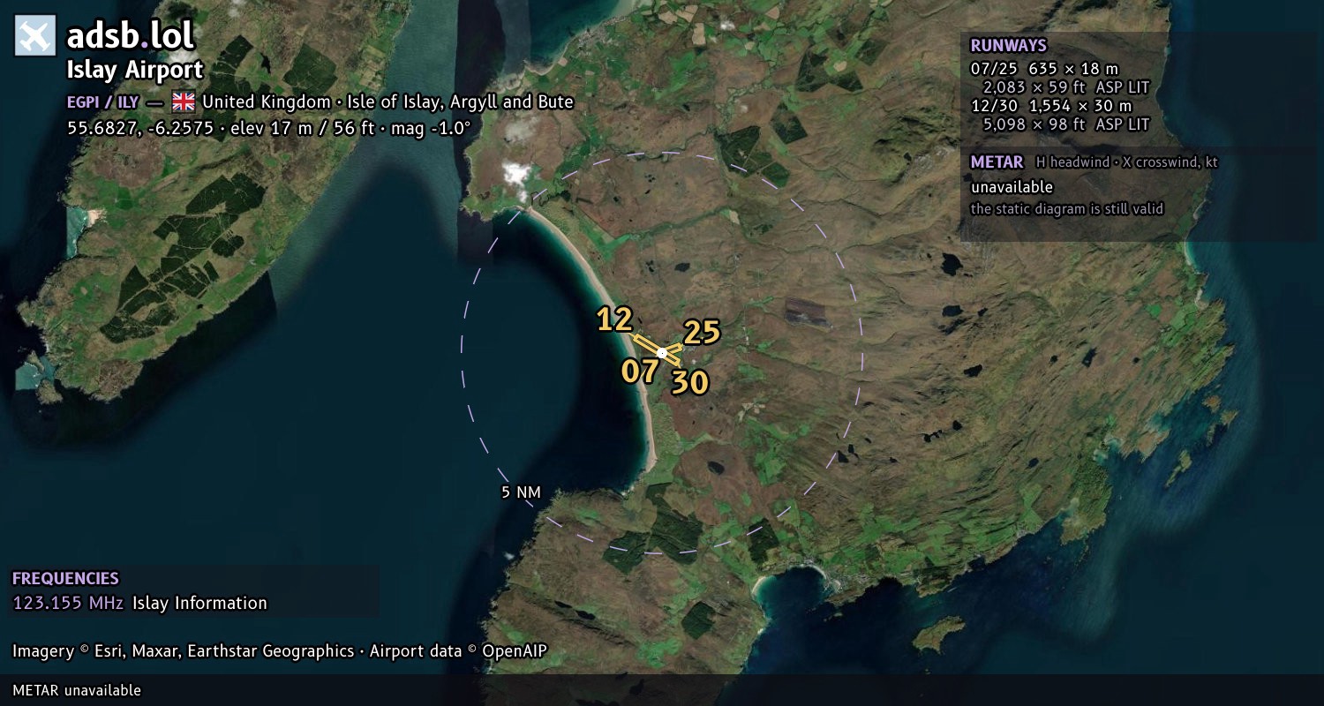Click the Islay Information frequency name
This screenshot has width=1324, height=706.
click(199, 604)
